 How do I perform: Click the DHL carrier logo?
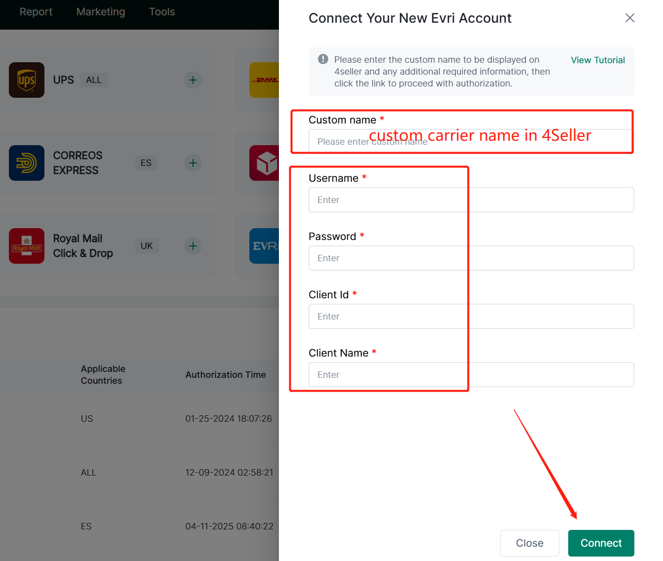click(x=264, y=80)
